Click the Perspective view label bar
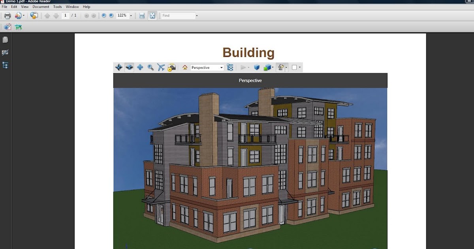474x249 pixels. (250, 80)
